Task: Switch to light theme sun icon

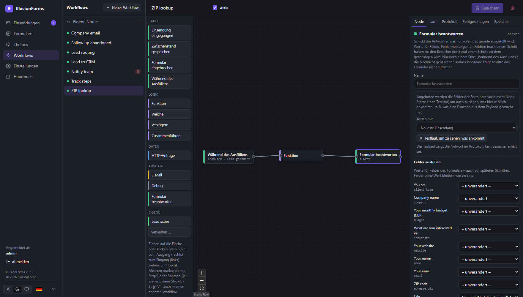Action: click(x=8, y=289)
